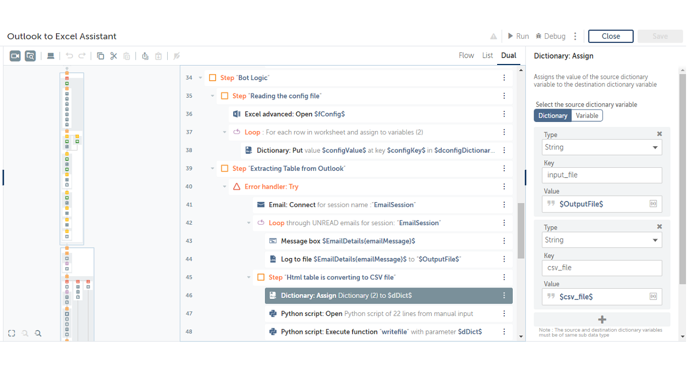Select the Variable source option
This screenshot has height=387, width=688.
pos(587,116)
